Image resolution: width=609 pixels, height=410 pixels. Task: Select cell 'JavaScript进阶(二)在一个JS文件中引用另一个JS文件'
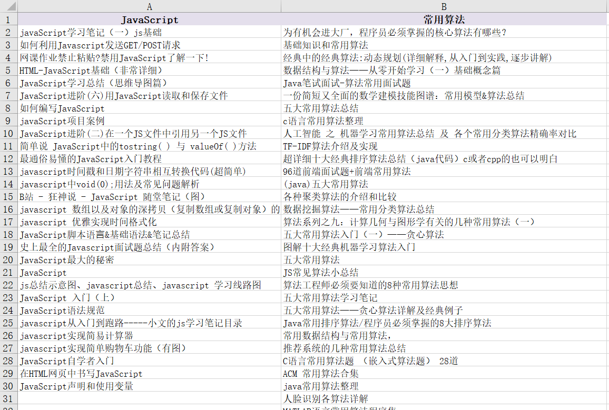[150, 134]
